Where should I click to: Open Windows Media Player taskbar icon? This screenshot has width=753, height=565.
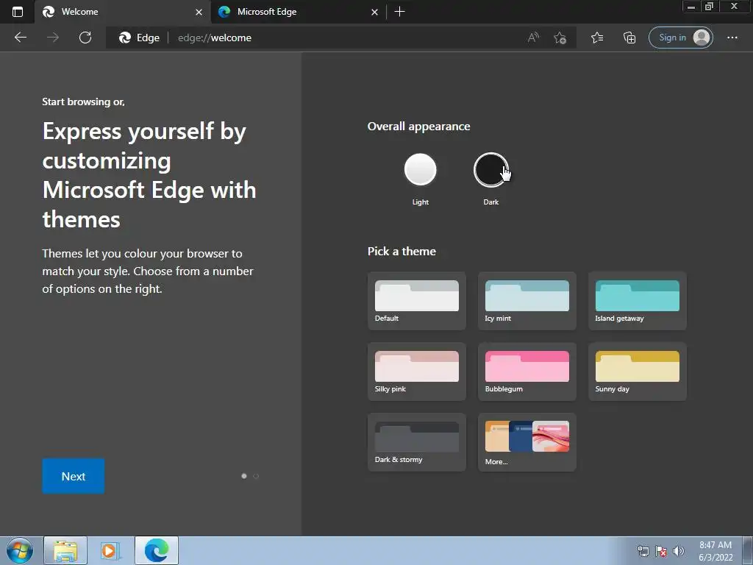click(110, 550)
